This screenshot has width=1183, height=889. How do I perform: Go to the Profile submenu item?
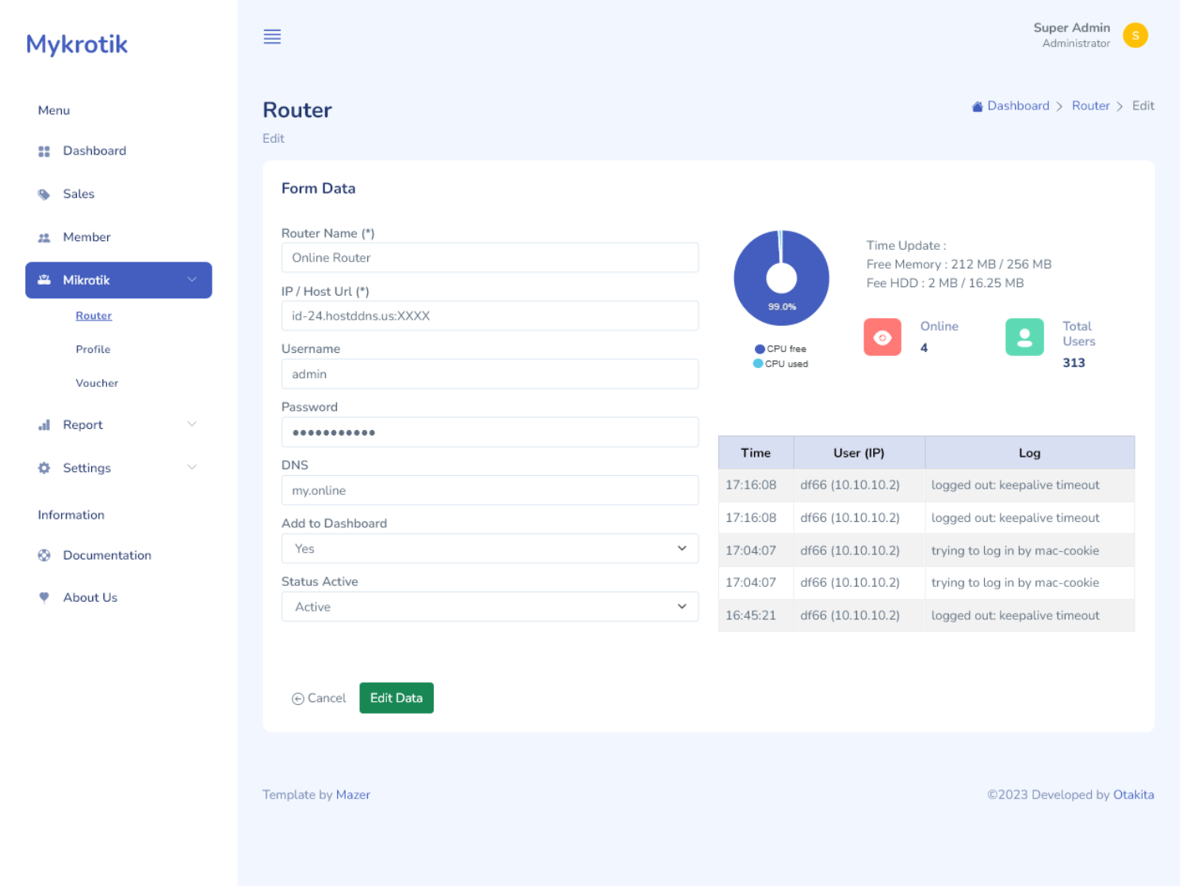(93, 349)
